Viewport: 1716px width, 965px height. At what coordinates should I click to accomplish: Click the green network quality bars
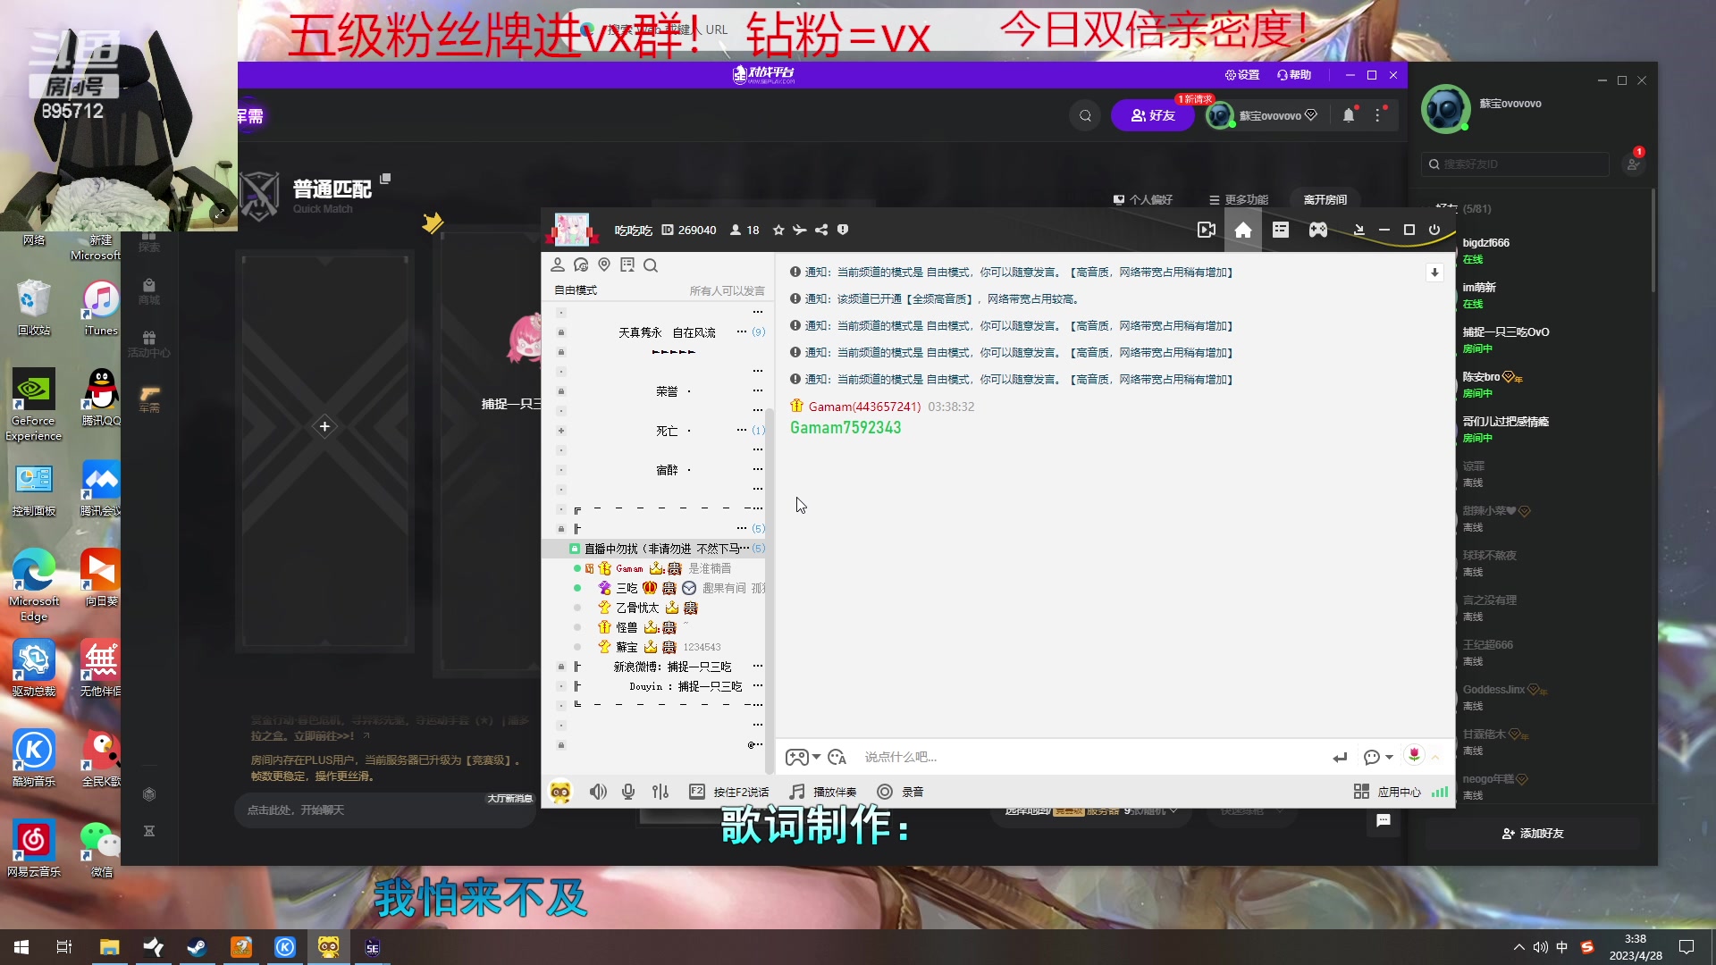[x=1440, y=792]
